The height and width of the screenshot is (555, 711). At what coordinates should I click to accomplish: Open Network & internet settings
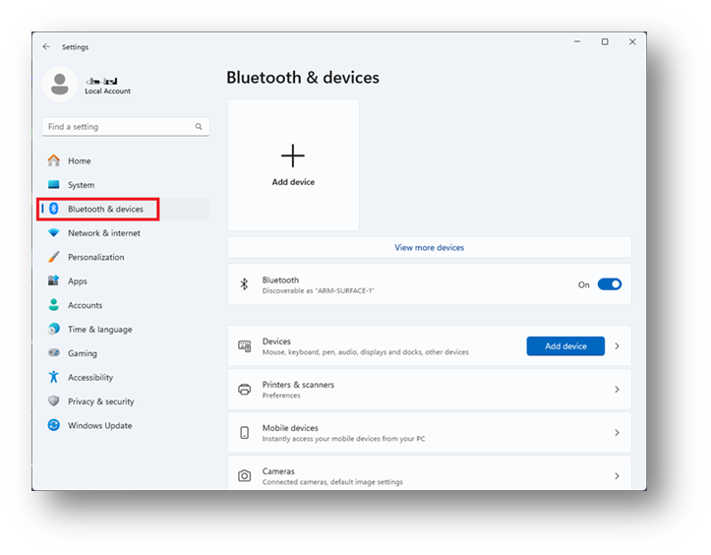coord(126,233)
